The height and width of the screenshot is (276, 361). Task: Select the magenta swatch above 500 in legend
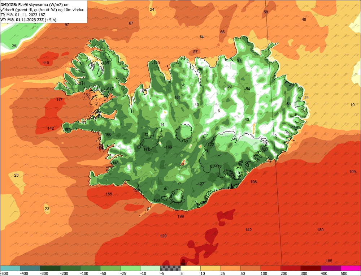[x=351, y=268]
